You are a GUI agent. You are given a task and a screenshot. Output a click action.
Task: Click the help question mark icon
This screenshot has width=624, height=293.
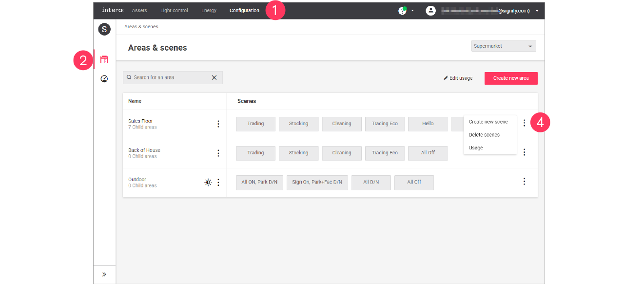(x=402, y=11)
